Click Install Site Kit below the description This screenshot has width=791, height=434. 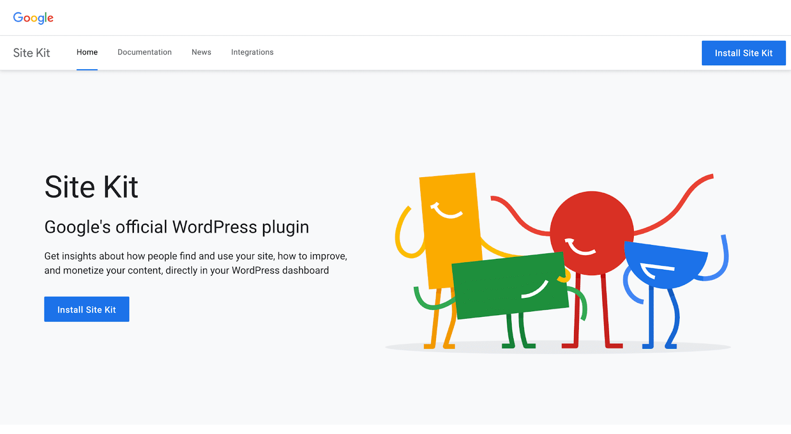(87, 309)
